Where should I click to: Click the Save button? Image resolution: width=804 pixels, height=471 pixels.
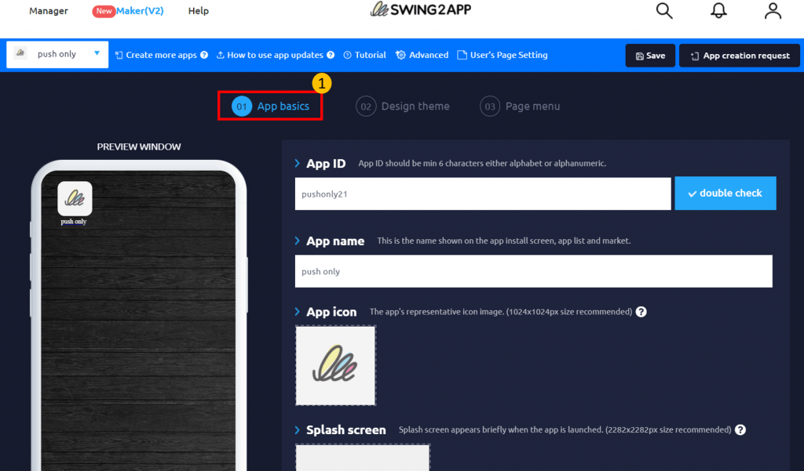[x=650, y=56]
